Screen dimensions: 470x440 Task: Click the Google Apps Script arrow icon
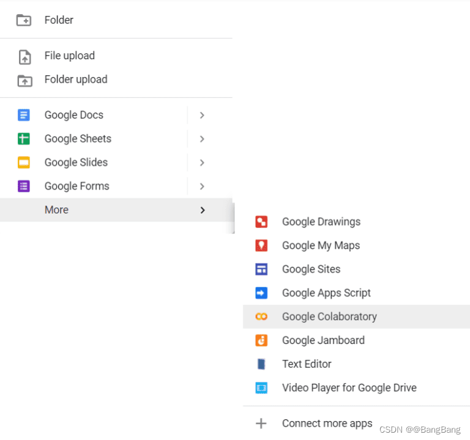(x=261, y=293)
